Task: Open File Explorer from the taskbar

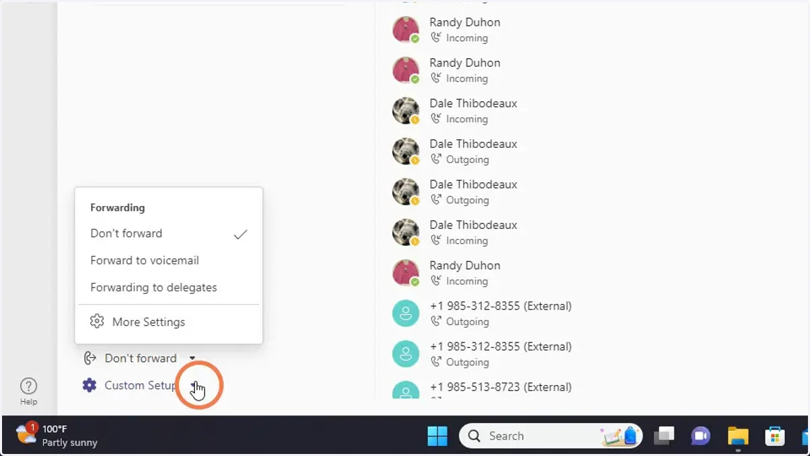Action: click(x=738, y=436)
